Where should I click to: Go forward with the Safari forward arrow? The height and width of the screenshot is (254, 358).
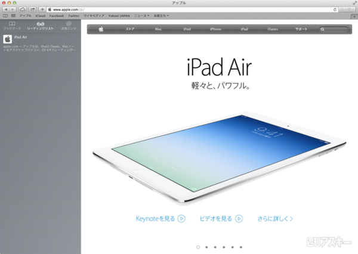pyautogui.click(x=13, y=10)
